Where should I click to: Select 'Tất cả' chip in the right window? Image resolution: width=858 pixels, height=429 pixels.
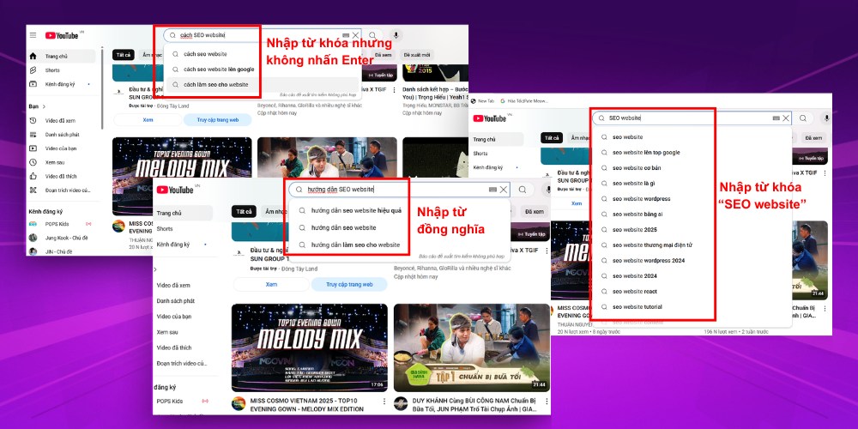click(552, 138)
